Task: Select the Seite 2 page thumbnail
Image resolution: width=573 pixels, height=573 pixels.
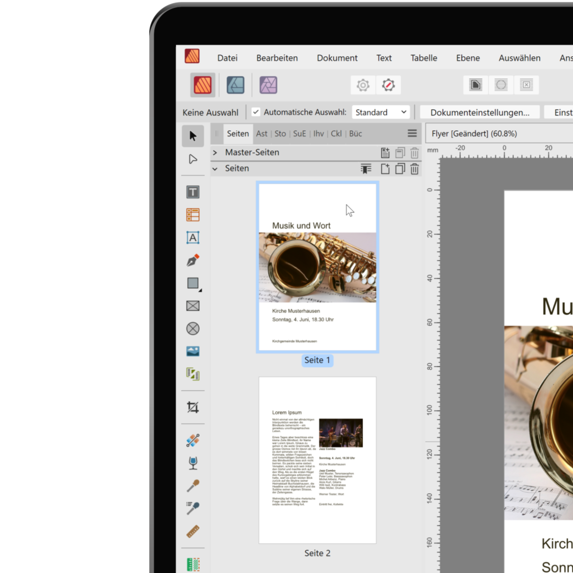Action: (317, 460)
